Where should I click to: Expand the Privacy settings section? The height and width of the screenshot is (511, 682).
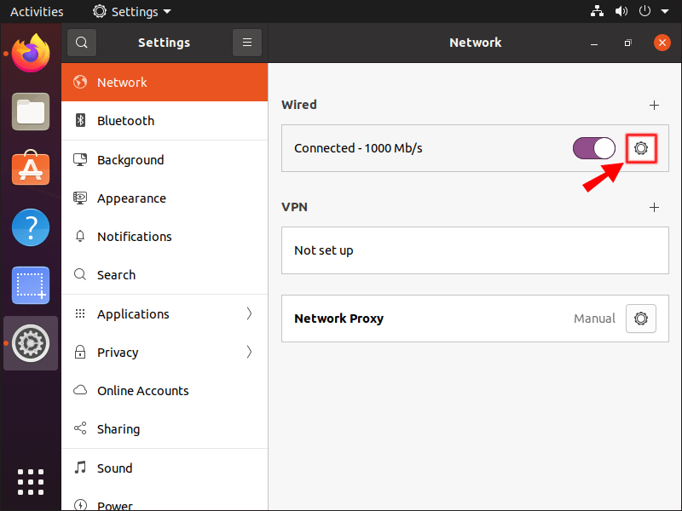(x=118, y=352)
